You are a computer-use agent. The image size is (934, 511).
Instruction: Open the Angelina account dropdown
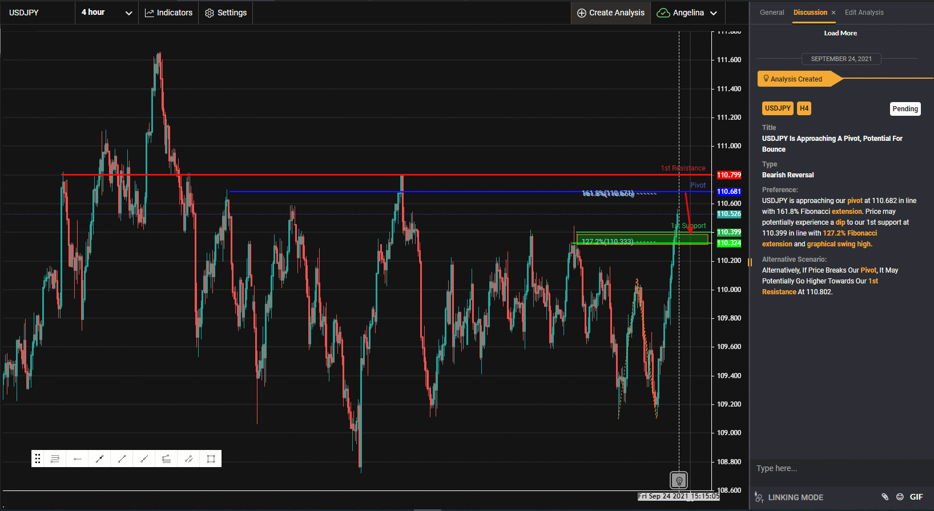click(688, 13)
